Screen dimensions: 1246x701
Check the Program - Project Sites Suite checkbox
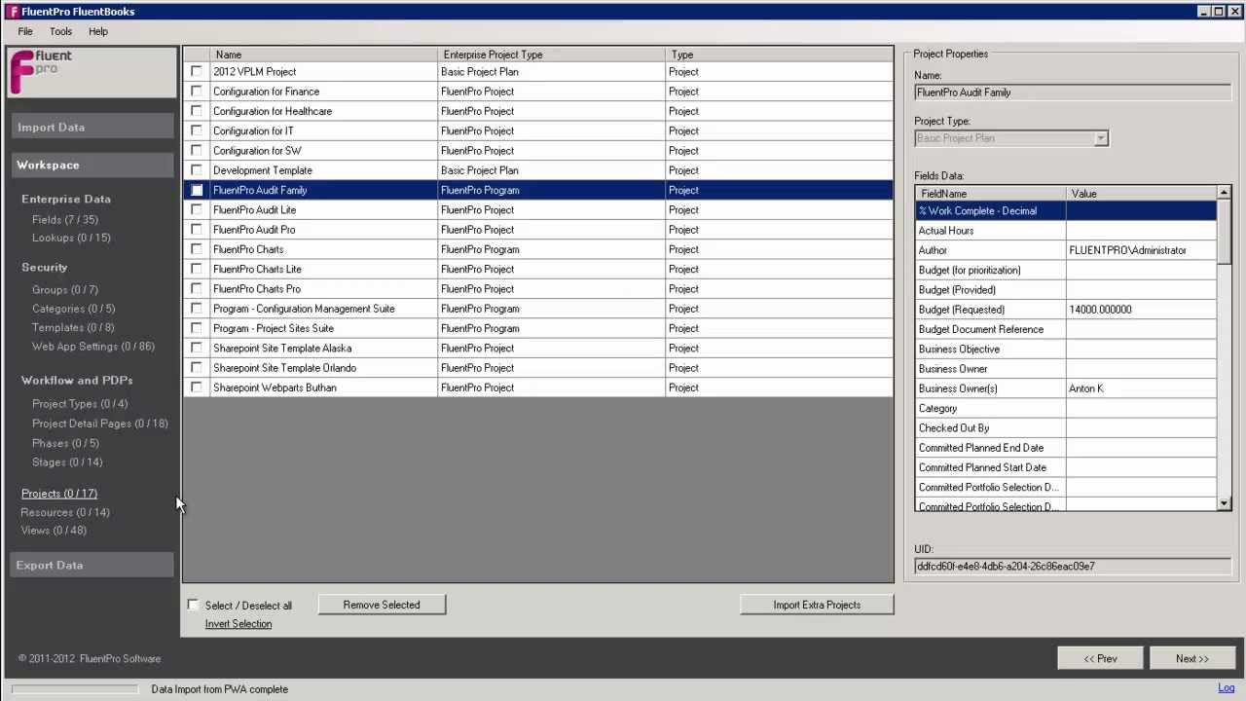coord(197,328)
